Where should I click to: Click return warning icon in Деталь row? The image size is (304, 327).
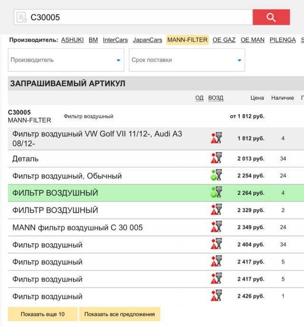216,158
